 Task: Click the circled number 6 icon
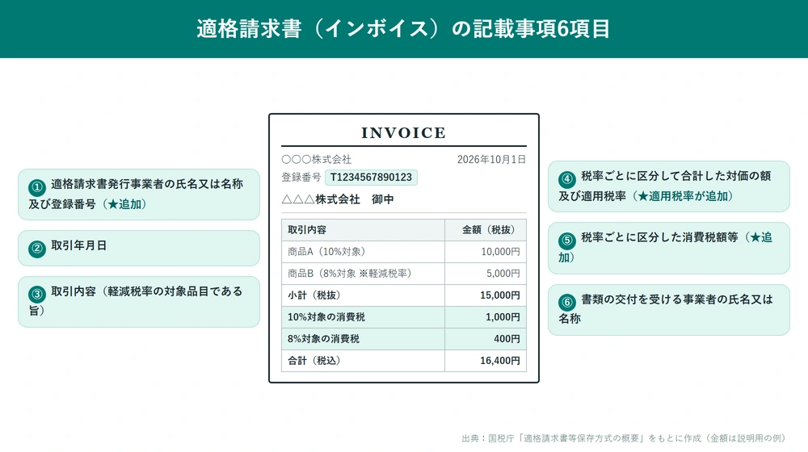(x=567, y=303)
